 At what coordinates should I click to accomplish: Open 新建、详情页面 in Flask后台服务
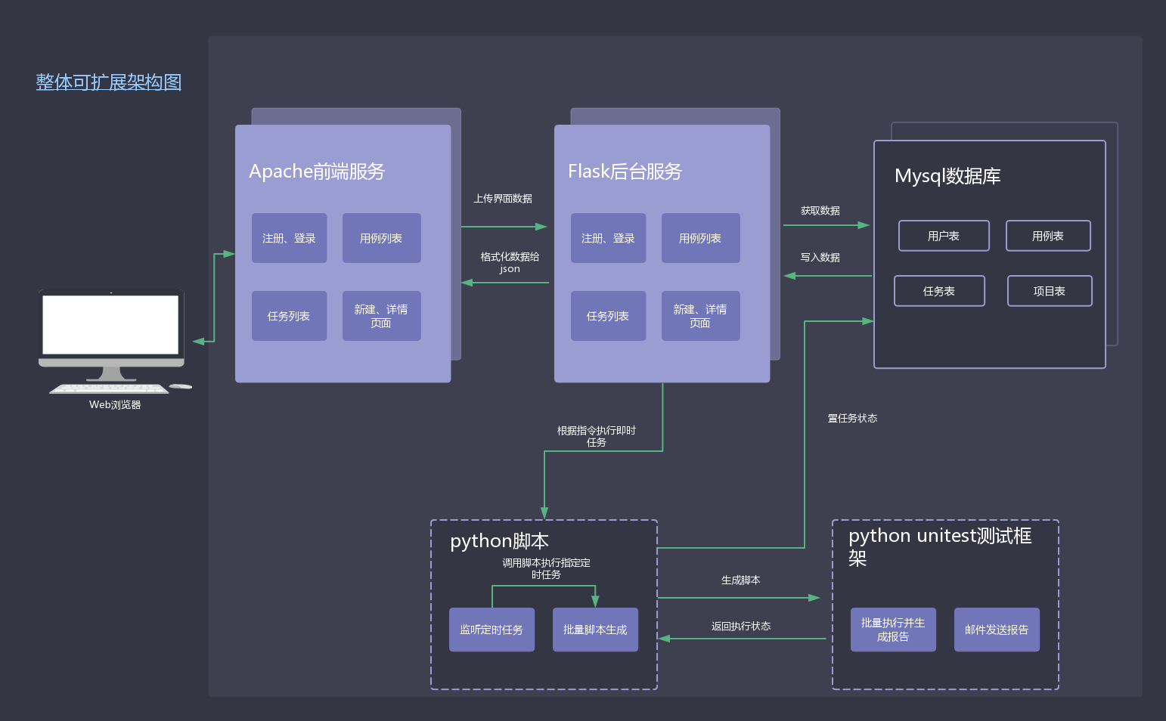coord(700,316)
